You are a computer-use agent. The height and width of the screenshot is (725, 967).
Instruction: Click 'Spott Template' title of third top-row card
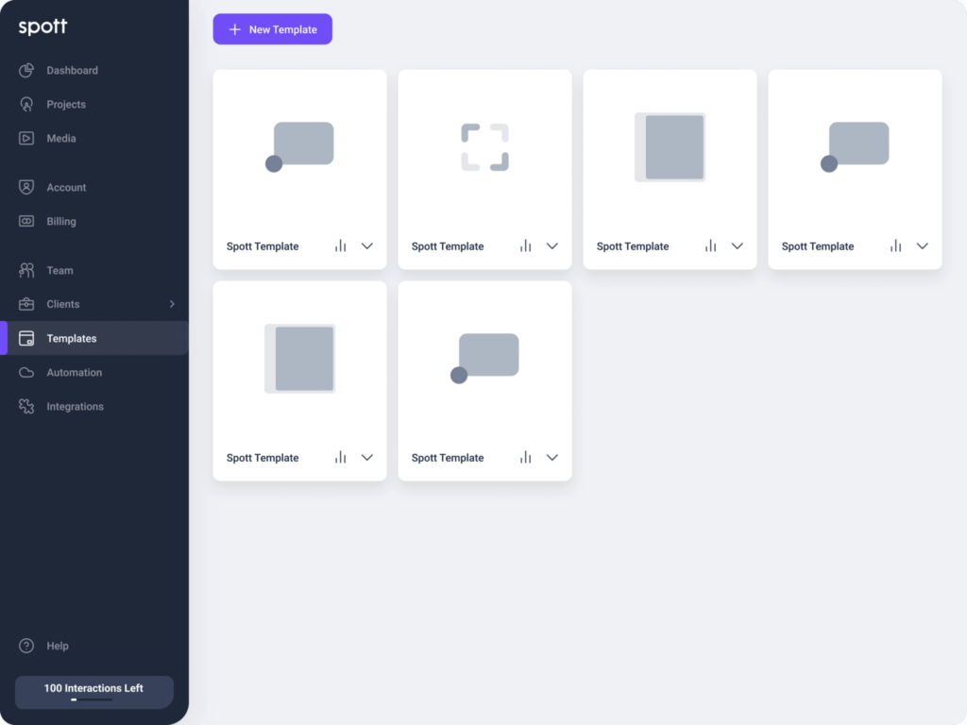tap(632, 246)
